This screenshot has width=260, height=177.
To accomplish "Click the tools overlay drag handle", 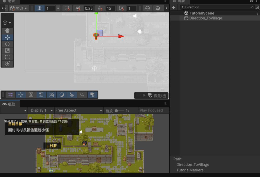I will (7, 15).
